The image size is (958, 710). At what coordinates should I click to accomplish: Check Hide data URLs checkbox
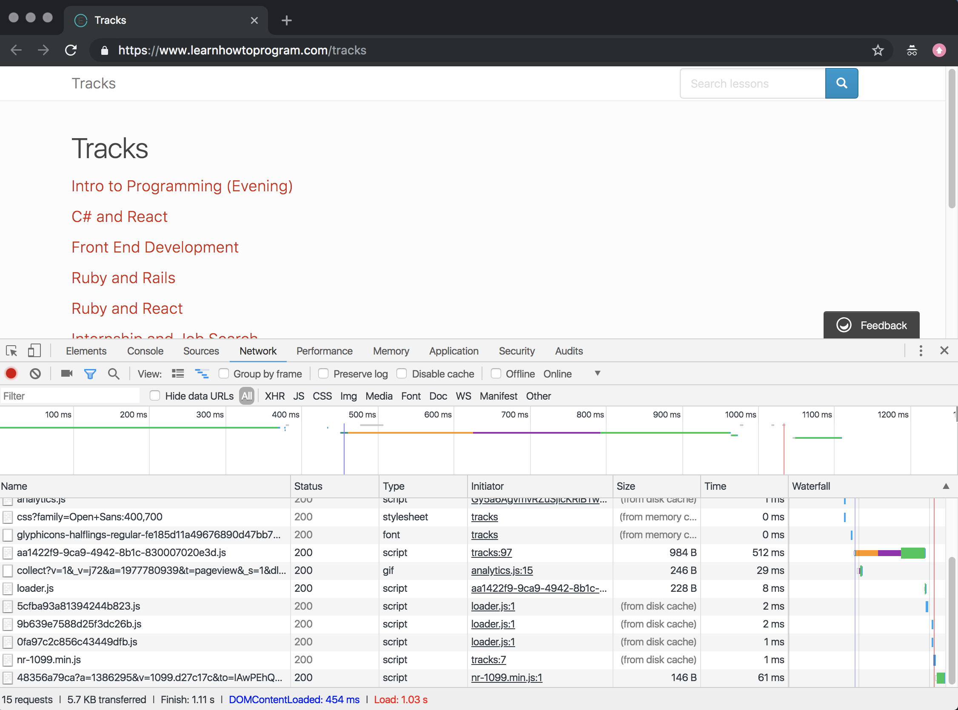tap(155, 395)
